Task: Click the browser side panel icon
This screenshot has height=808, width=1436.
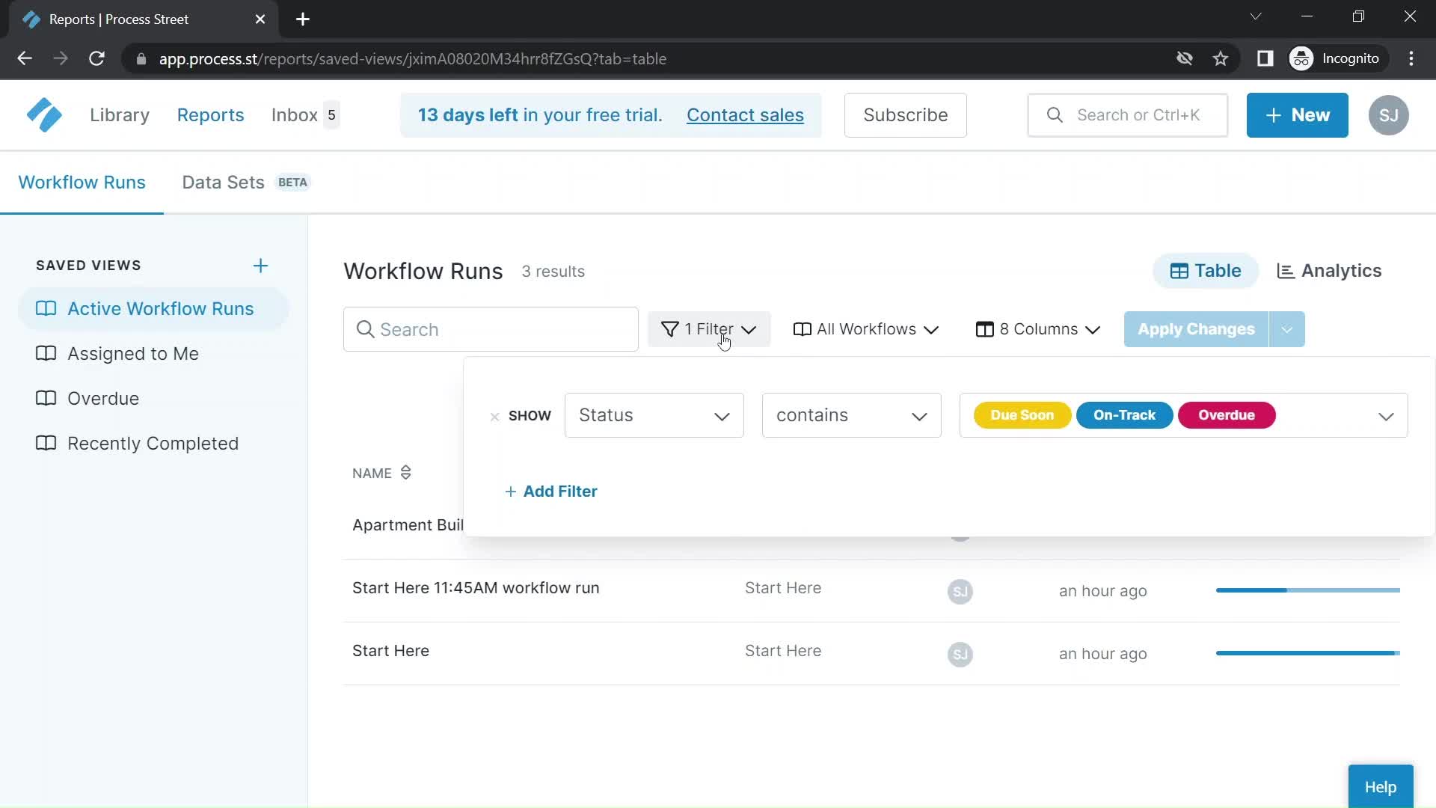Action: click(1265, 58)
